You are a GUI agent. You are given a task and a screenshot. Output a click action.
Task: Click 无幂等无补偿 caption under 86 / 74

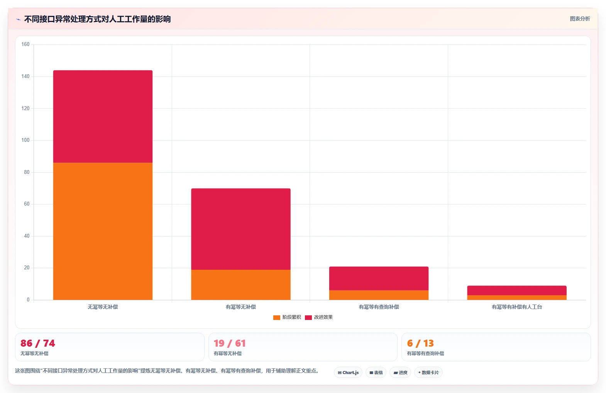[x=34, y=354]
